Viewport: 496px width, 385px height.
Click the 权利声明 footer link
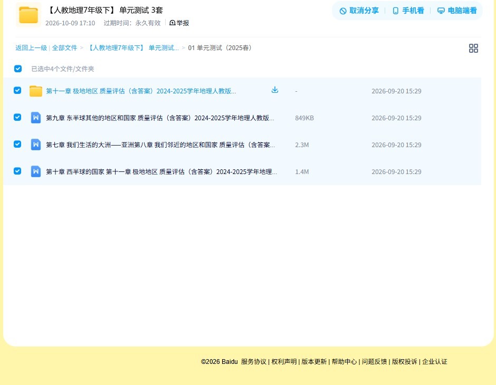(x=284, y=362)
